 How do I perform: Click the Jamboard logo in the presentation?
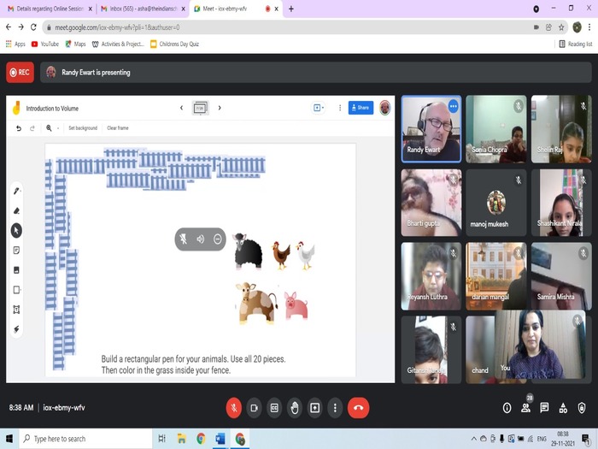16,108
